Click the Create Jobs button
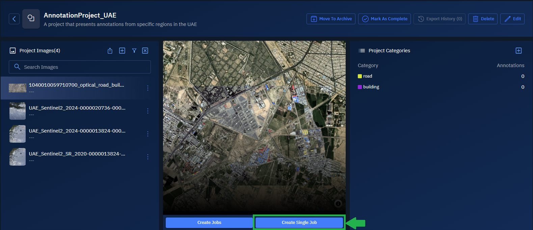 click(x=209, y=223)
